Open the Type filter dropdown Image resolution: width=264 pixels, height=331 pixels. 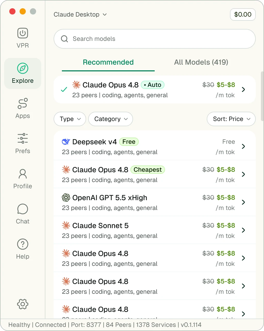[70, 119]
